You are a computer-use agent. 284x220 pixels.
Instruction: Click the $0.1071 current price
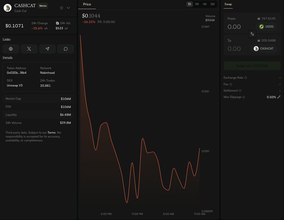pos(15,26)
